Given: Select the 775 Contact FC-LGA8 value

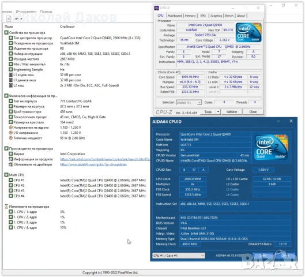Looking at the screenshot, I should (x=76, y=101).
